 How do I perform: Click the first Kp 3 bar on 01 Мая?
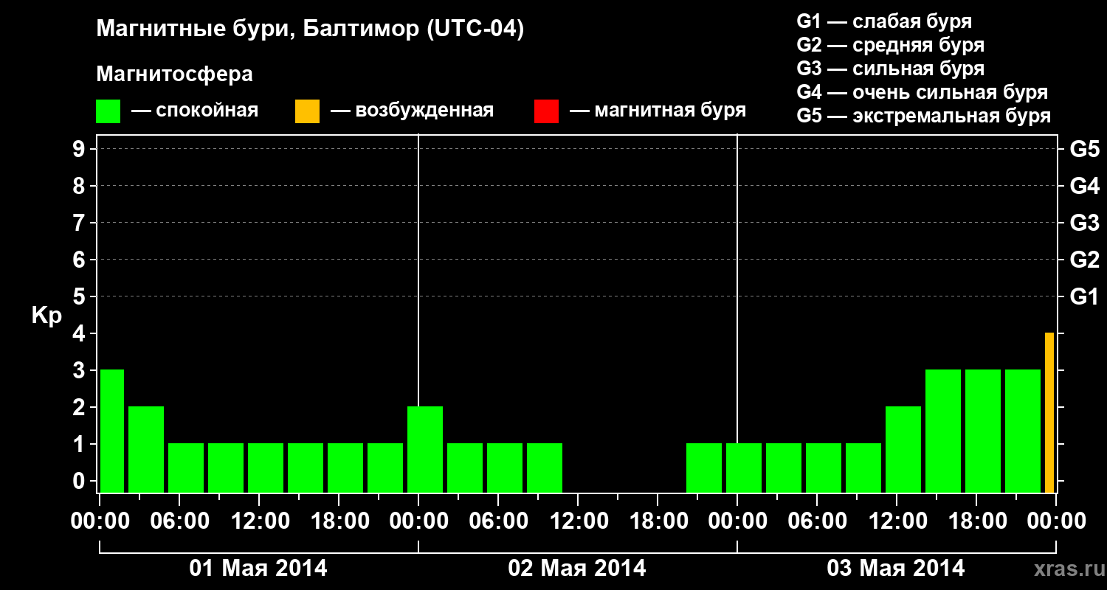click(112, 431)
